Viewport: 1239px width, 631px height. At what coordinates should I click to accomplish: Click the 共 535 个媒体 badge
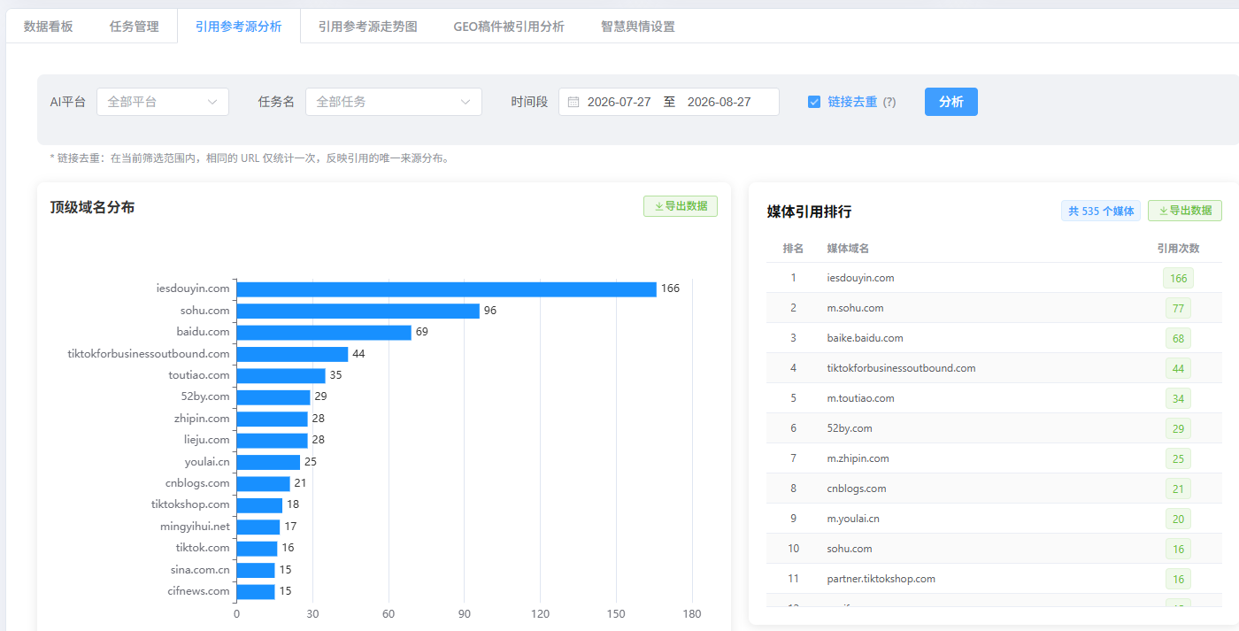(x=1101, y=211)
